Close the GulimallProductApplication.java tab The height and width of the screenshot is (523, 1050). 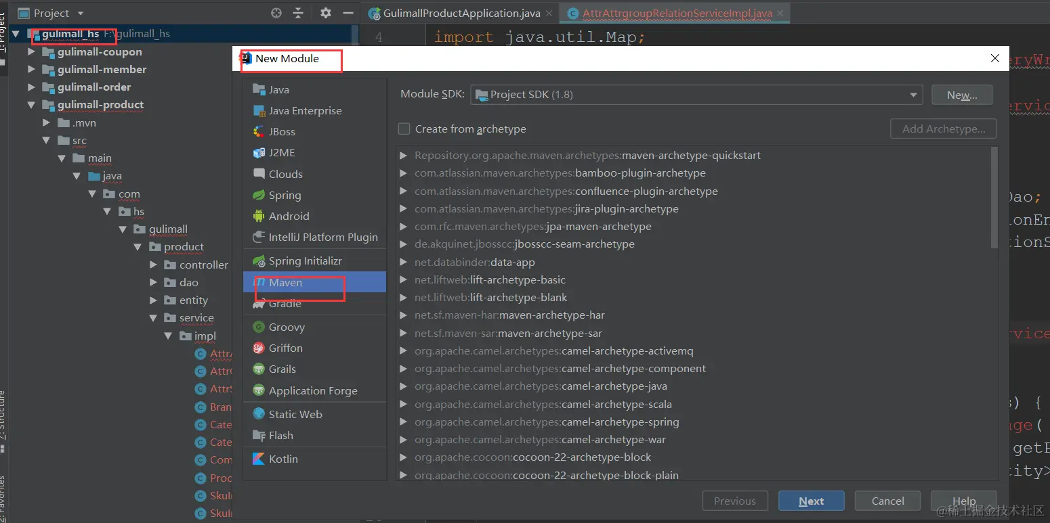tap(549, 13)
